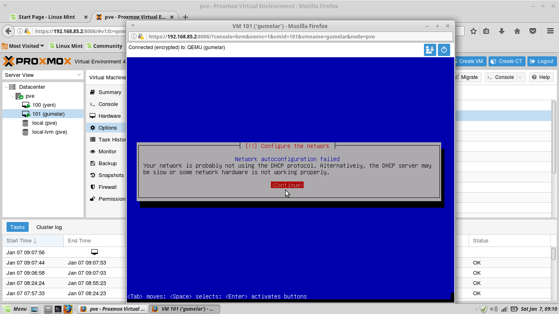Image resolution: width=559 pixels, height=314 pixels.
Task: Open a new Firefox tab
Action: click(185, 17)
